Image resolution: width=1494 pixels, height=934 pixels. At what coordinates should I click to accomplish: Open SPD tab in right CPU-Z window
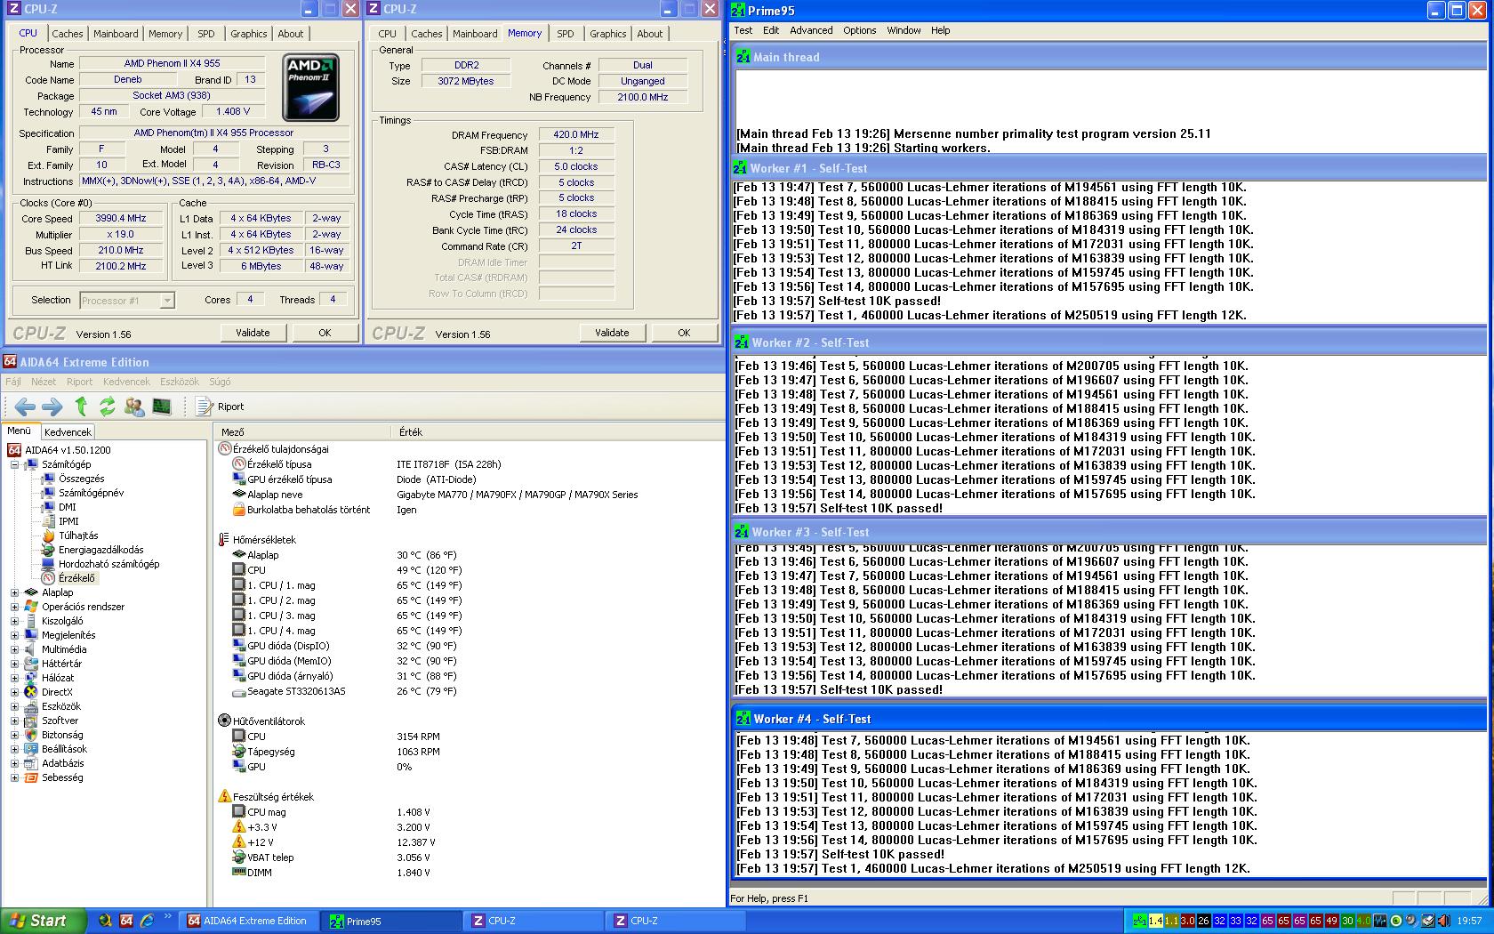[x=566, y=34]
